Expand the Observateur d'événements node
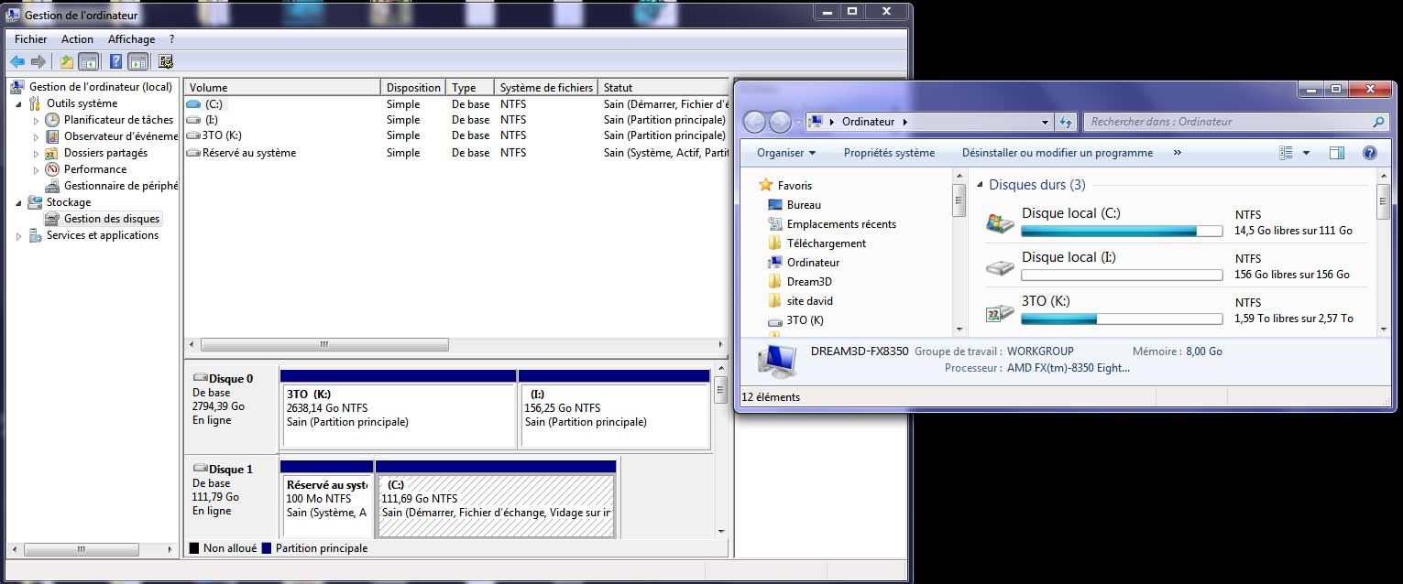 [37, 136]
